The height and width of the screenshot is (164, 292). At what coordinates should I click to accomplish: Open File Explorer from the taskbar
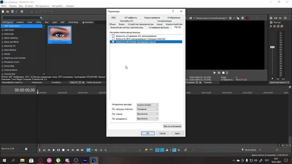pos(22,160)
